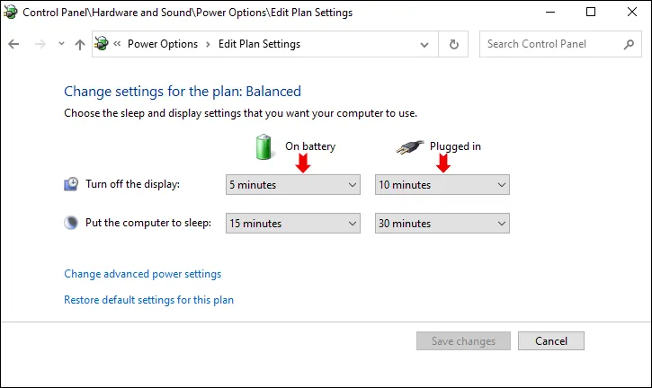Open Plugged in sleep timeout dropdown
This screenshot has height=388, width=652.
[x=442, y=223]
